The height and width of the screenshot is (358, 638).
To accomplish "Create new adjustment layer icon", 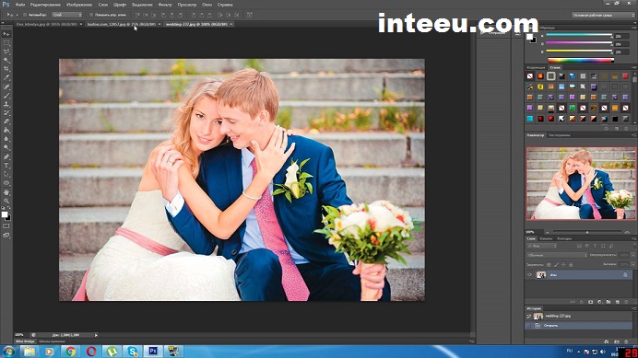I will [x=599, y=302].
